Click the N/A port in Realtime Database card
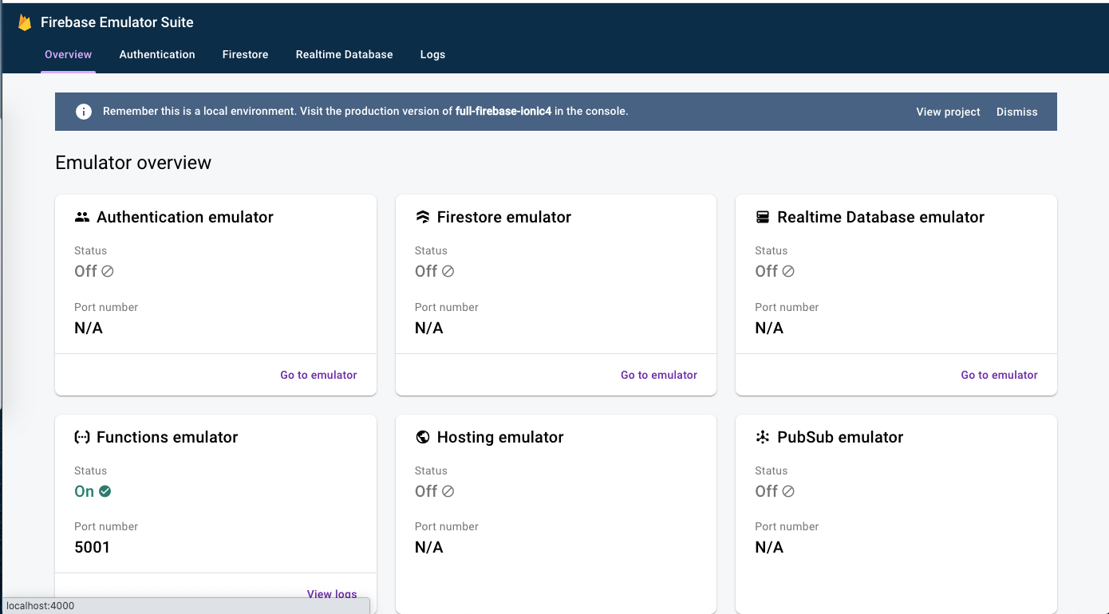 tap(769, 328)
